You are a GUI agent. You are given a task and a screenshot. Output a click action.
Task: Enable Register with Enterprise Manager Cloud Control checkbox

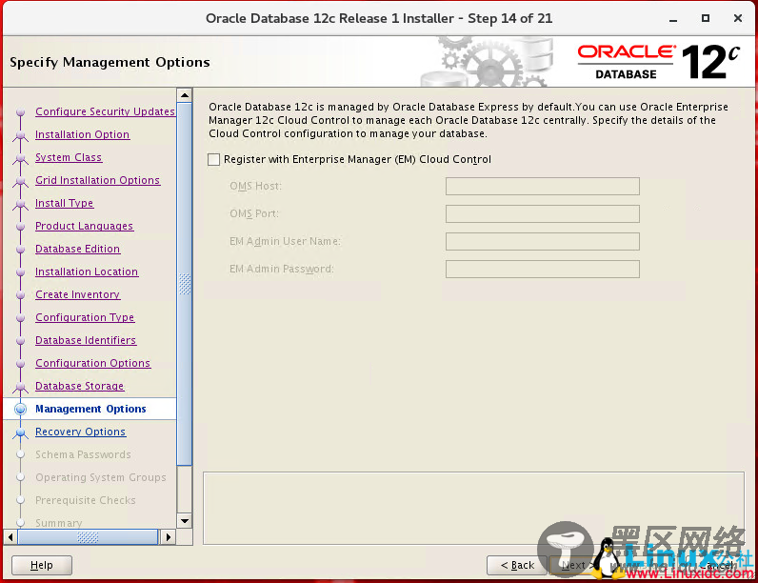pyautogui.click(x=213, y=159)
